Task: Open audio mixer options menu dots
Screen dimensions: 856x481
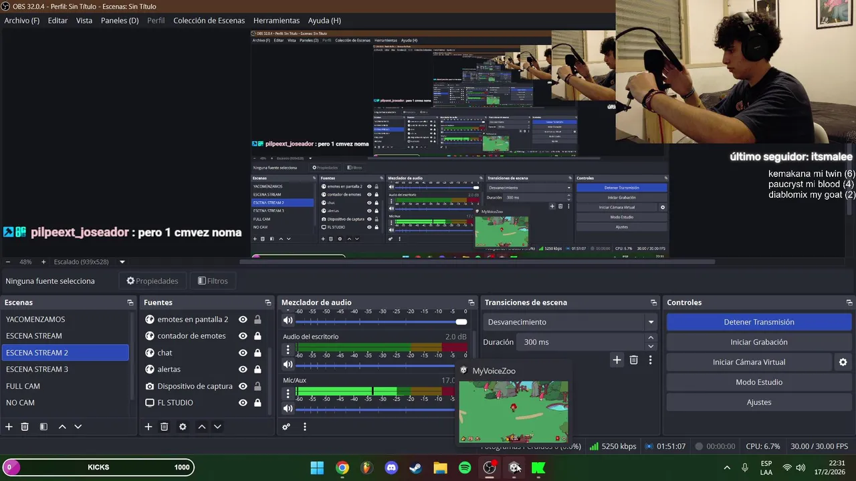Action: coord(305,426)
